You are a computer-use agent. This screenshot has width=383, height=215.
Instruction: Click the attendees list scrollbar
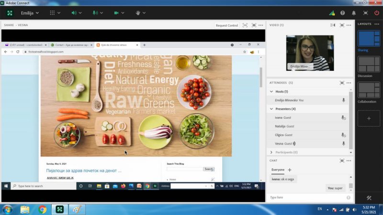tap(351, 120)
